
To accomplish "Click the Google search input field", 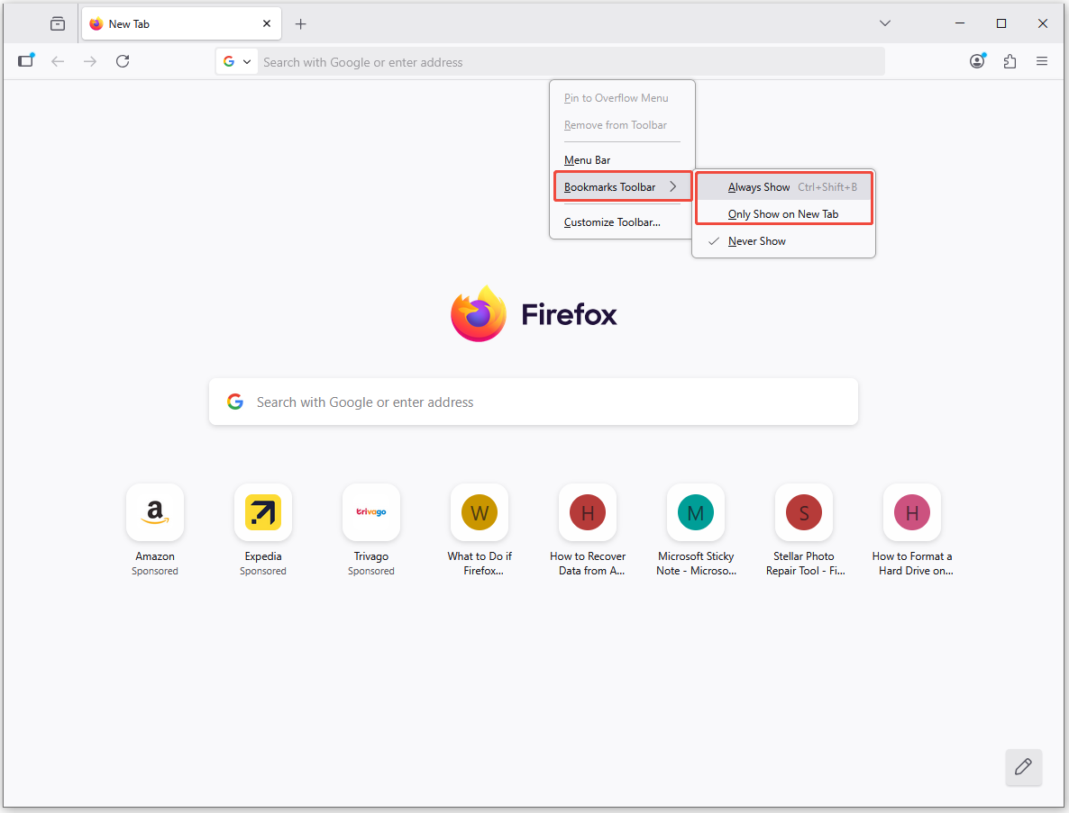I will (534, 402).
